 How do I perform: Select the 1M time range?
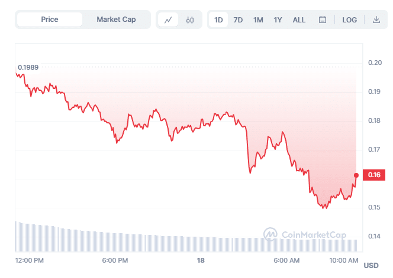258,19
